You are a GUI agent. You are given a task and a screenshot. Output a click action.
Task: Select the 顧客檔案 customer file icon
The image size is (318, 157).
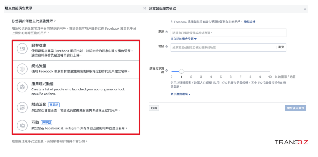point(22,48)
